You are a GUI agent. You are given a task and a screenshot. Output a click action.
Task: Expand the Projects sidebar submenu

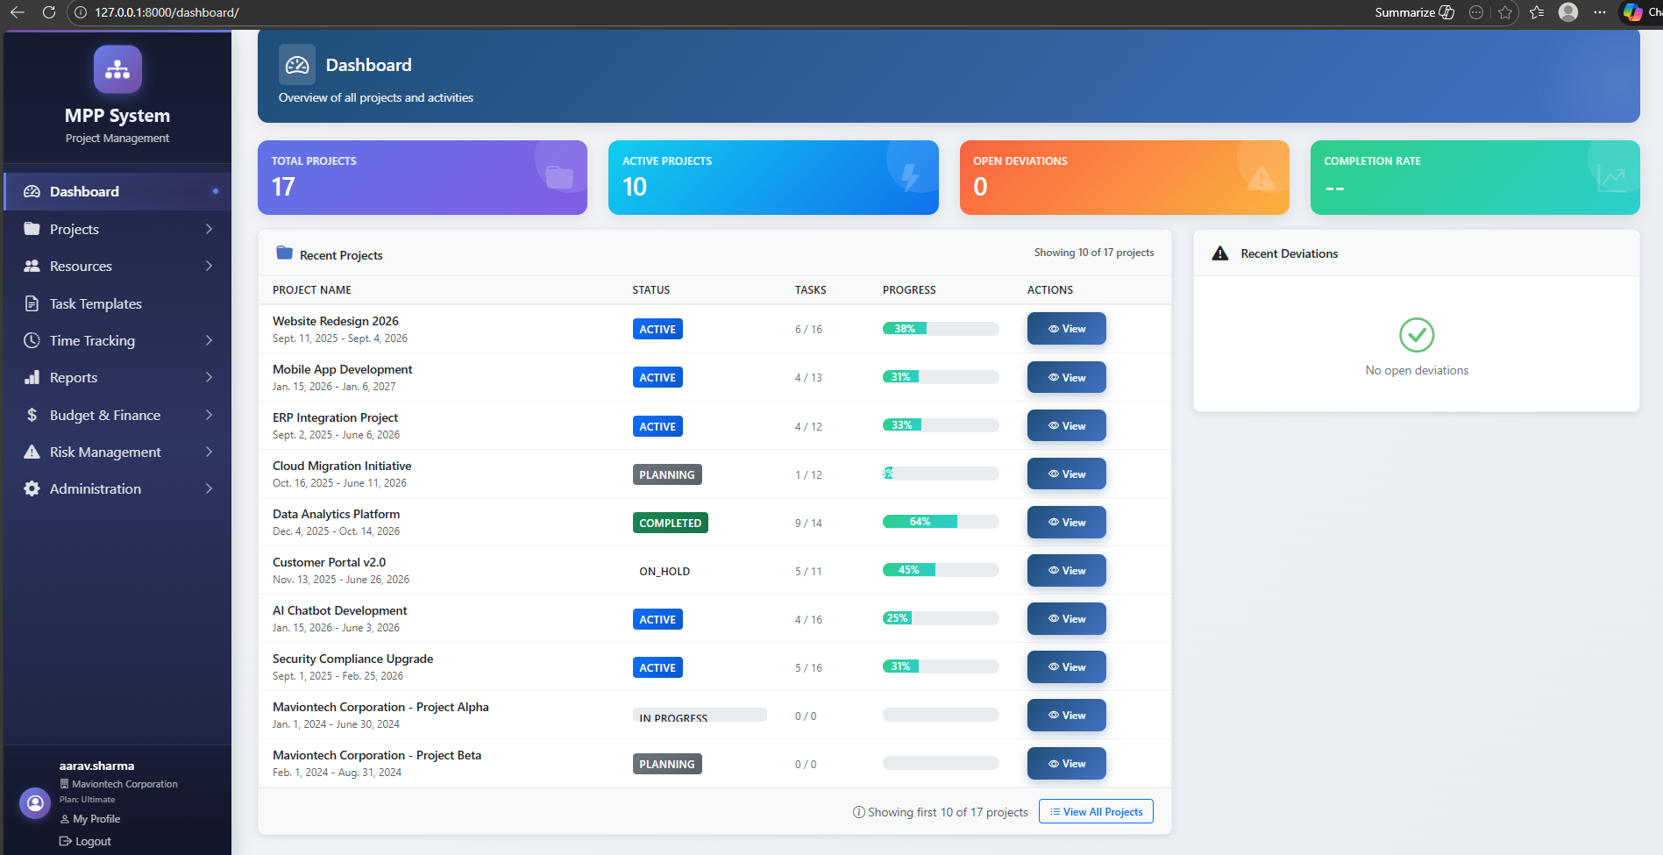click(209, 229)
